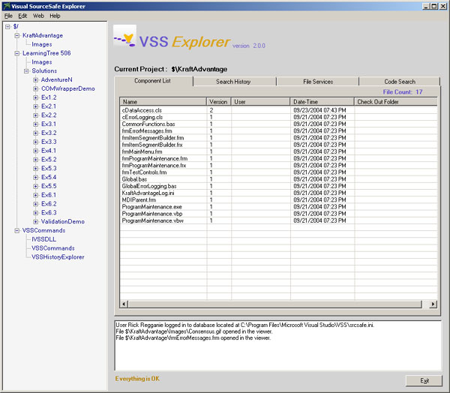The height and width of the screenshot is (393, 450).
Task: Click inside the activity log text box
Action: pos(277,346)
